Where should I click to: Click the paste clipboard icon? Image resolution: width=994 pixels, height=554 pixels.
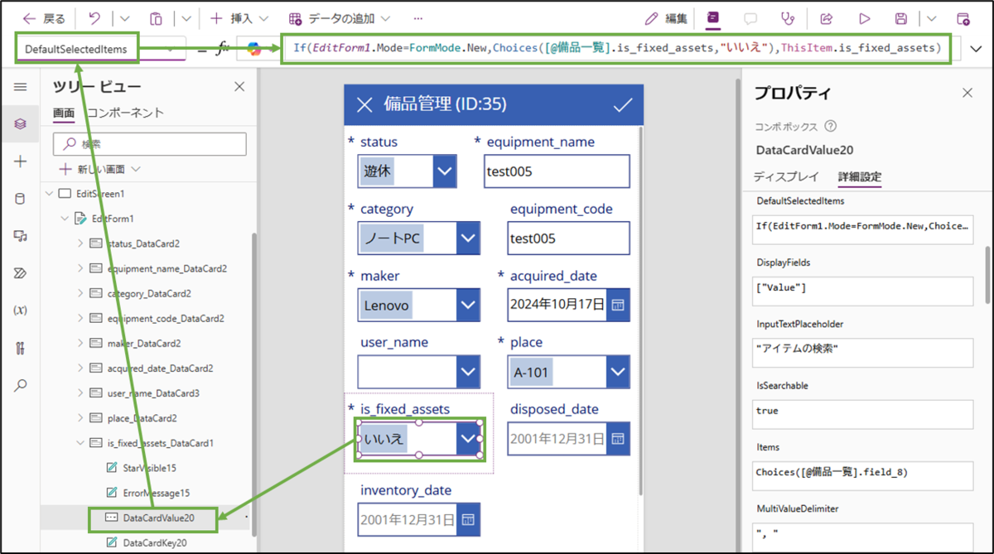[x=156, y=18]
